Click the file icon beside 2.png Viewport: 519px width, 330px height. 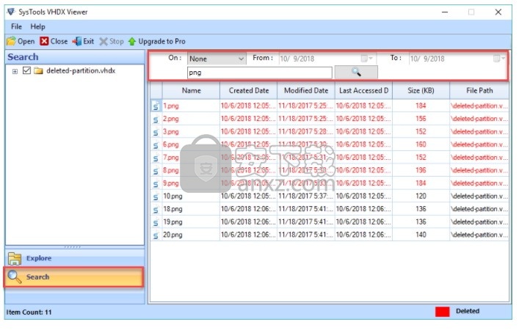click(x=156, y=119)
